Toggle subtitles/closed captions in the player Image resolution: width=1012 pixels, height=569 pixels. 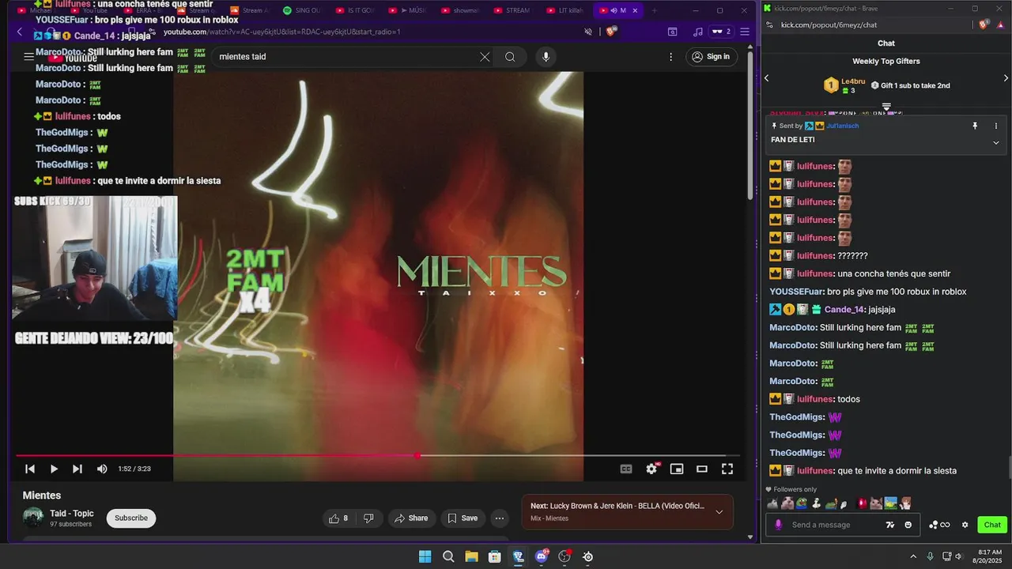pyautogui.click(x=626, y=469)
